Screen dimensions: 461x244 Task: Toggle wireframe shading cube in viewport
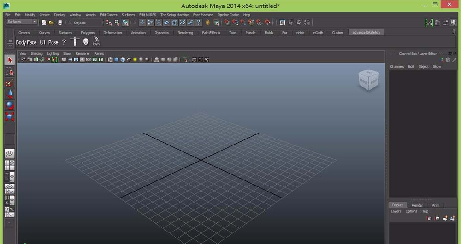pyautogui.click(x=110, y=59)
